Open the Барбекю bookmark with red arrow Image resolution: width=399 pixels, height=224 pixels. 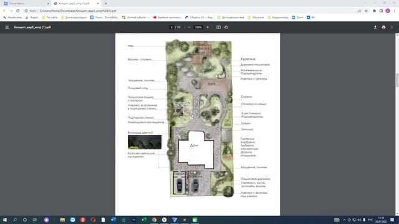coord(167,17)
